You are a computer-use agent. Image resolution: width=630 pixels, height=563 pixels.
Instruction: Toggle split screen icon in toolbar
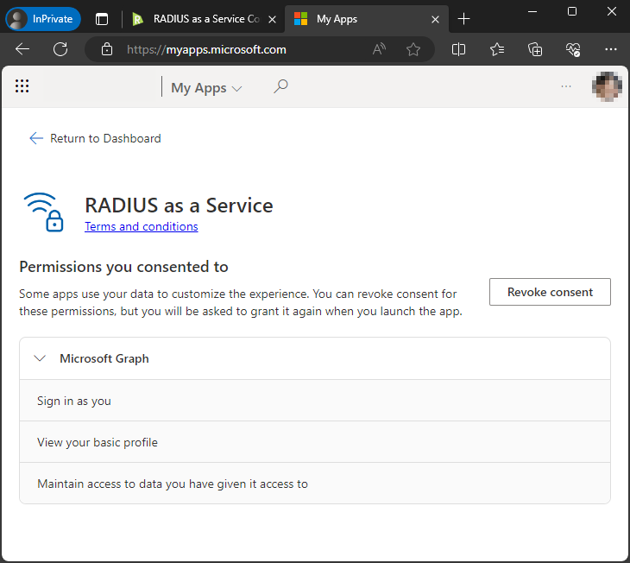(x=459, y=49)
